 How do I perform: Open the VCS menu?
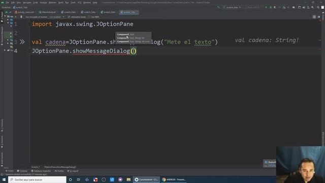click(79, 3)
